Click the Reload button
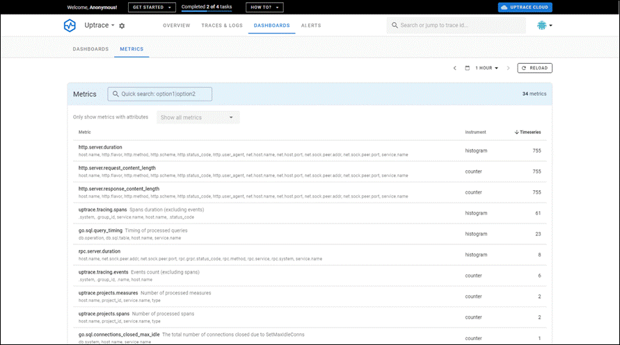Image resolution: width=620 pixels, height=345 pixels. click(x=534, y=68)
